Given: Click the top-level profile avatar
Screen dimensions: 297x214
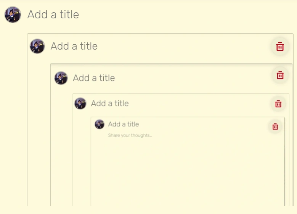Looking at the screenshot, I should (x=13, y=15).
